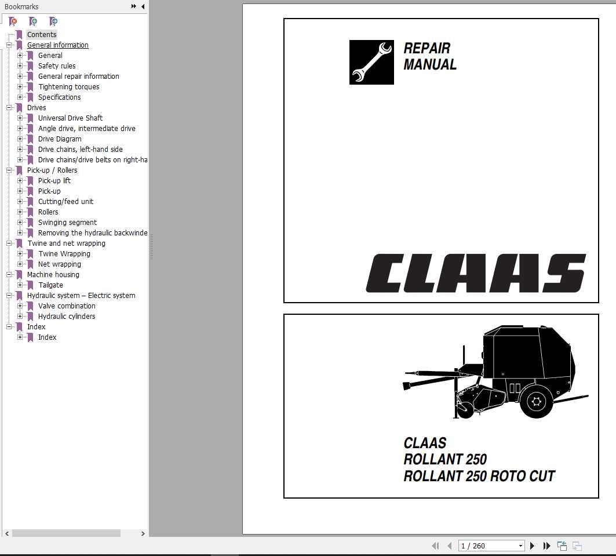Select the Pick-up lift bookmark
The width and height of the screenshot is (616, 556).
click(54, 181)
